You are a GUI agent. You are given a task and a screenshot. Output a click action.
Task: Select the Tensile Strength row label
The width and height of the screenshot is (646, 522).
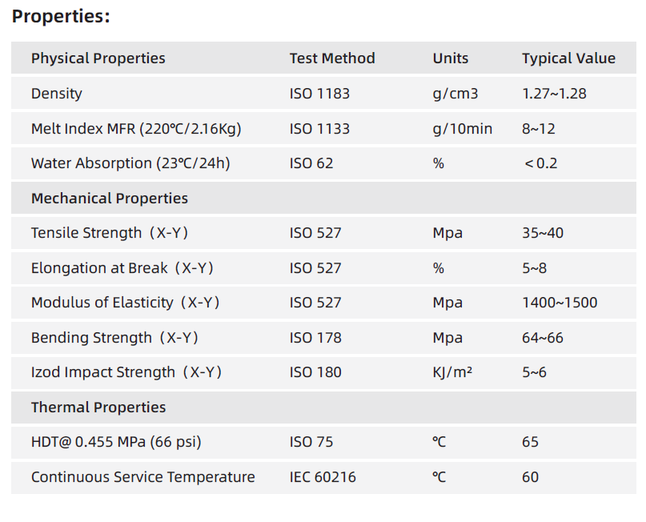[x=110, y=233]
